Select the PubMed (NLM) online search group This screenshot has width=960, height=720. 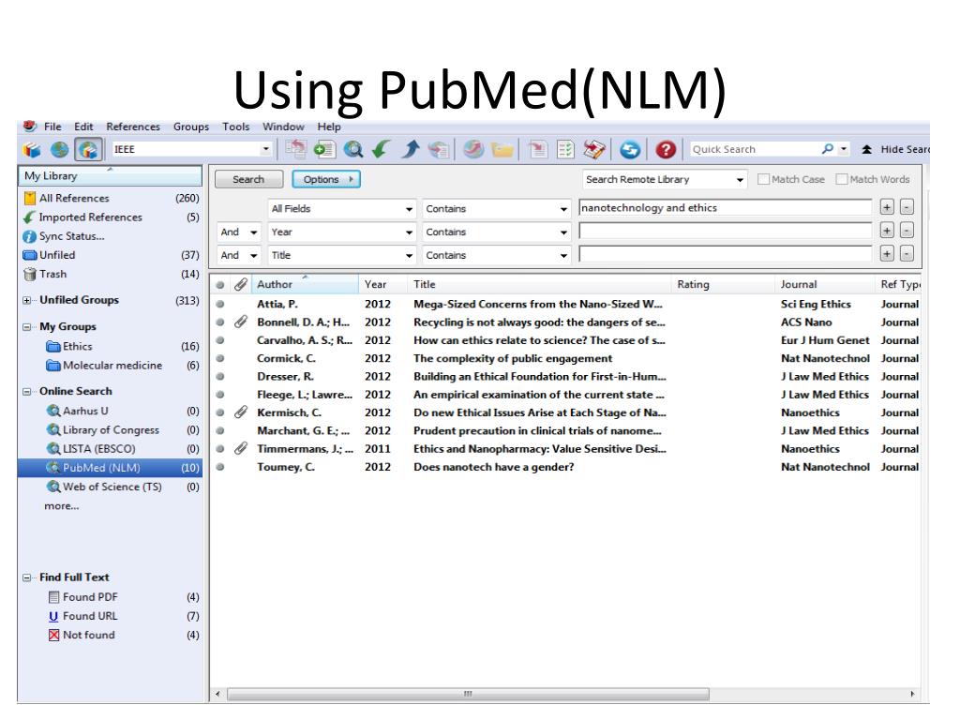pos(111,468)
